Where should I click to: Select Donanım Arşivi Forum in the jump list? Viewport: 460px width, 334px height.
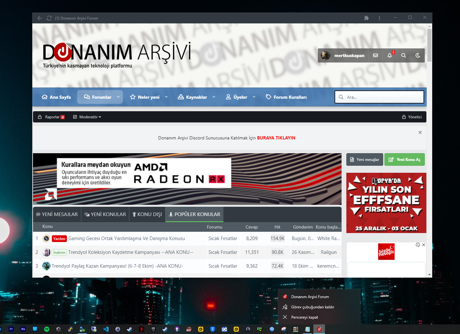coord(319,297)
